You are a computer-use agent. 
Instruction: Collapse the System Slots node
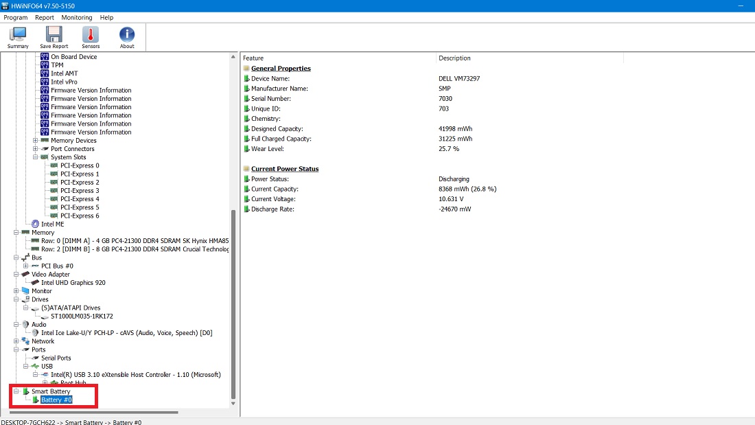coord(35,157)
